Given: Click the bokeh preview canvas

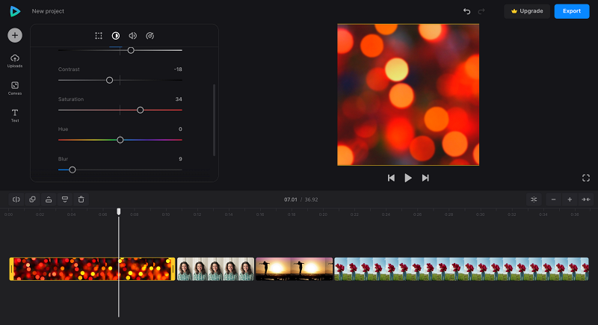Looking at the screenshot, I should pos(408,94).
